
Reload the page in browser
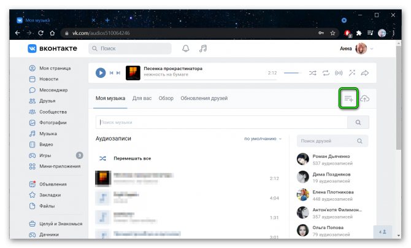click(x=40, y=33)
